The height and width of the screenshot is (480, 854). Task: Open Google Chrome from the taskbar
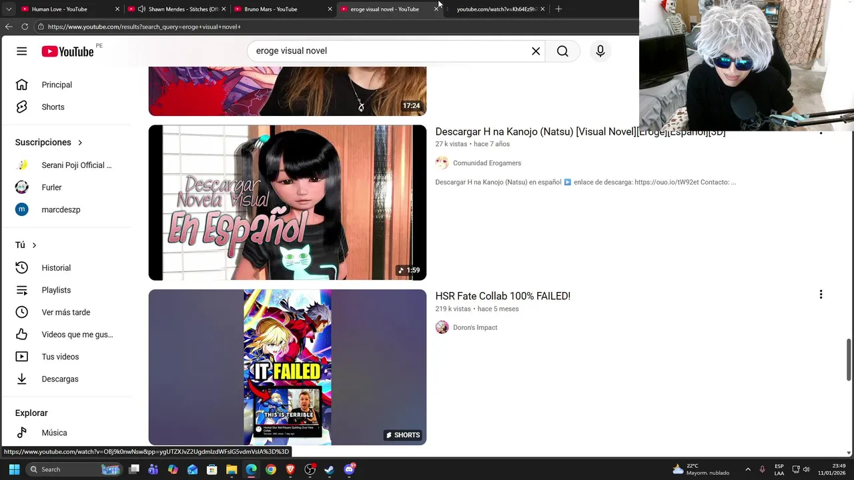point(271,469)
